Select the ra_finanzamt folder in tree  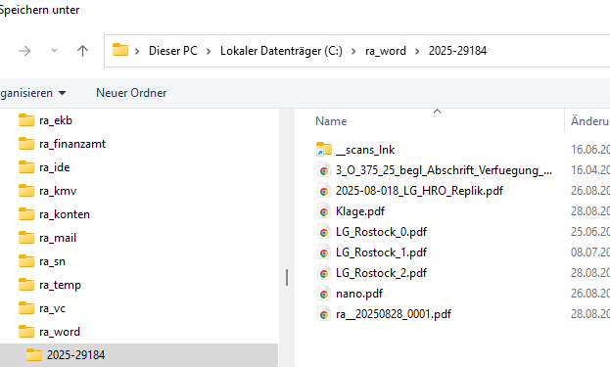pyautogui.click(x=72, y=144)
